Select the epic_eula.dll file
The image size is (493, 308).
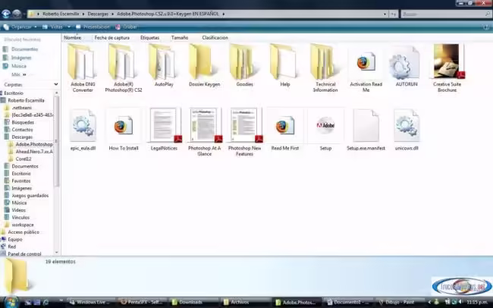83,130
